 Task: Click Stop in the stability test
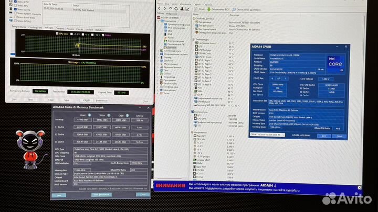coord(30,99)
